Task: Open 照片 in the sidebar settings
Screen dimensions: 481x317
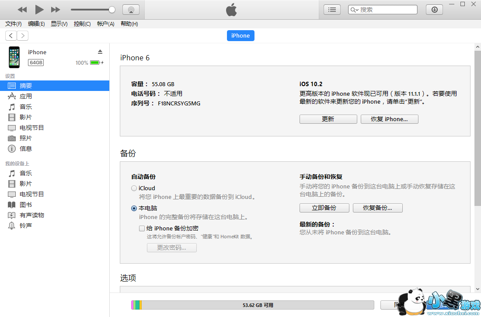Action: (25, 138)
